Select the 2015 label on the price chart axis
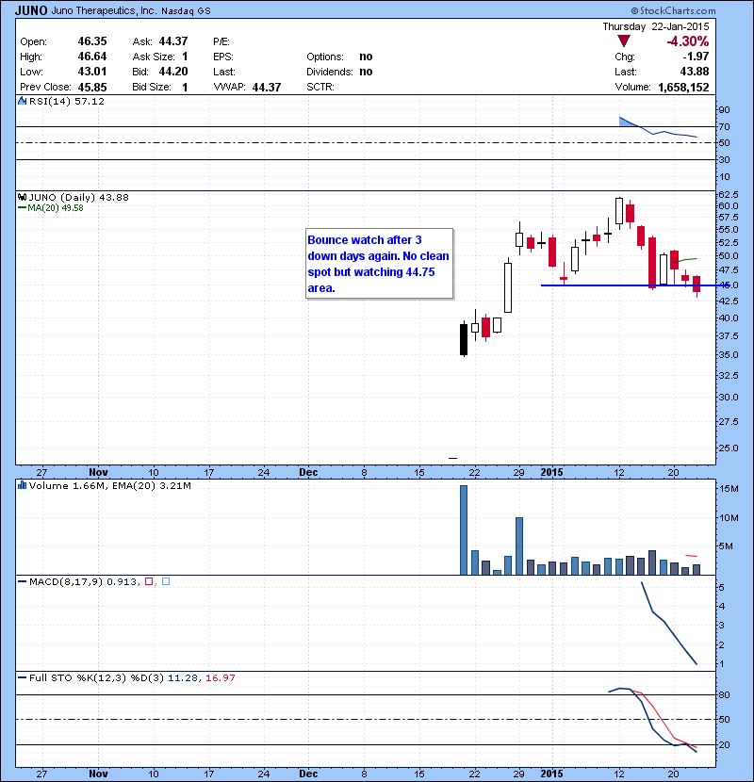Viewport: 754px width, 782px height. click(x=552, y=472)
